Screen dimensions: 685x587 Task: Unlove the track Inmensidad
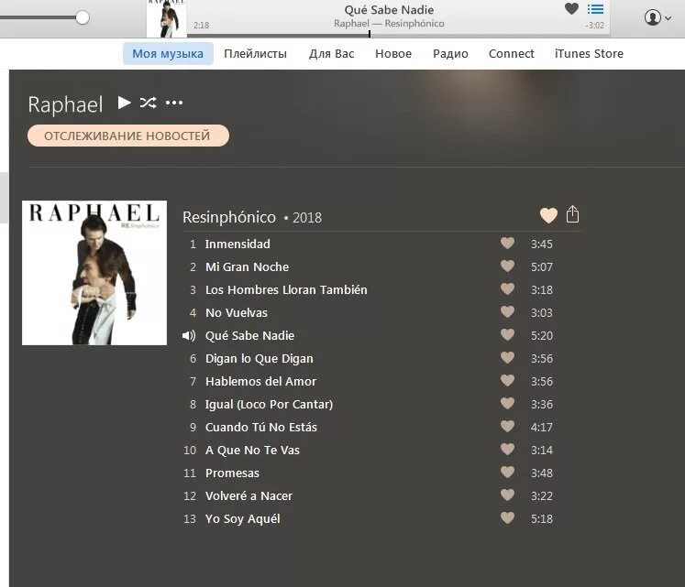click(x=507, y=243)
